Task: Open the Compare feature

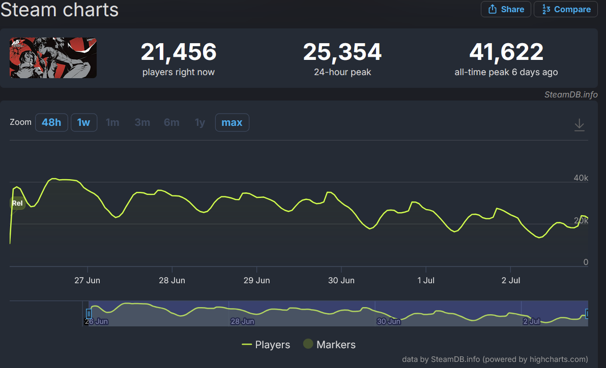Action: point(566,9)
